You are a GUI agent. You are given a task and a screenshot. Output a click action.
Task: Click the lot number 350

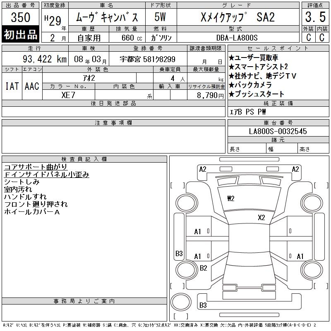coord(20,17)
